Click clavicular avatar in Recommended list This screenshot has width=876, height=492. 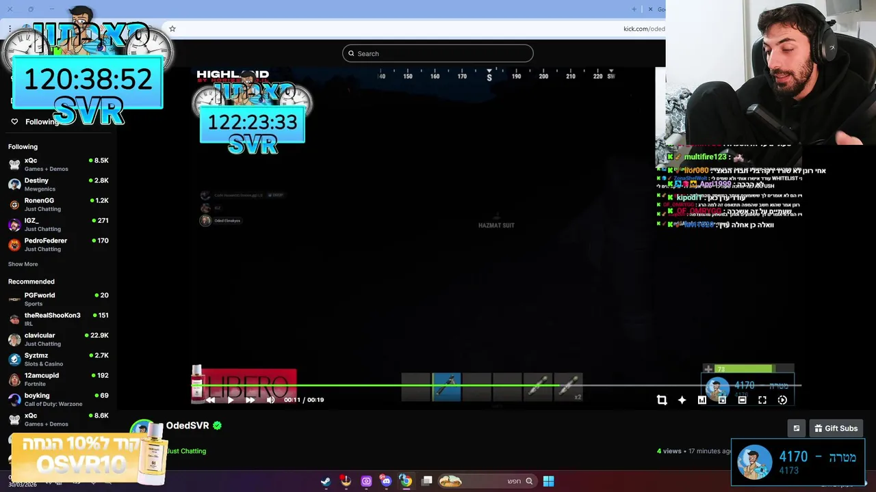(x=14, y=340)
